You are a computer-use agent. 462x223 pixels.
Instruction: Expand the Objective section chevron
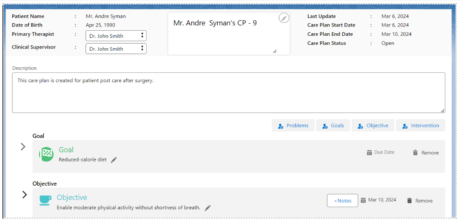tap(25, 194)
